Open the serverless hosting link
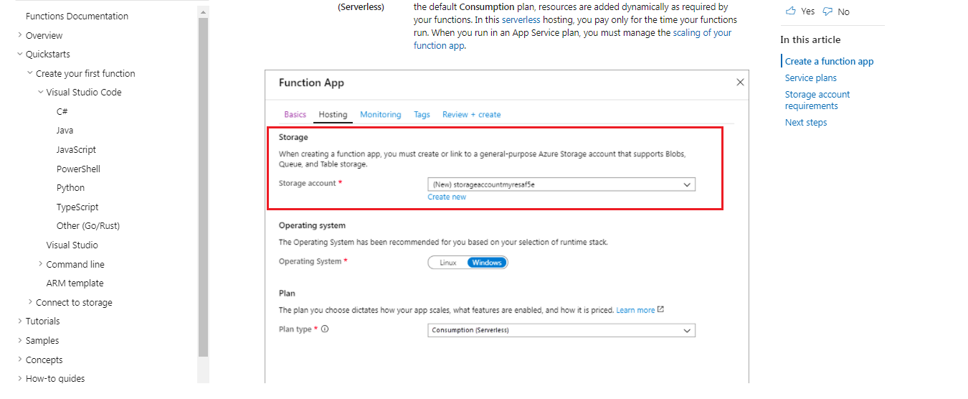This screenshot has width=968, height=399. tap(521, 20)
